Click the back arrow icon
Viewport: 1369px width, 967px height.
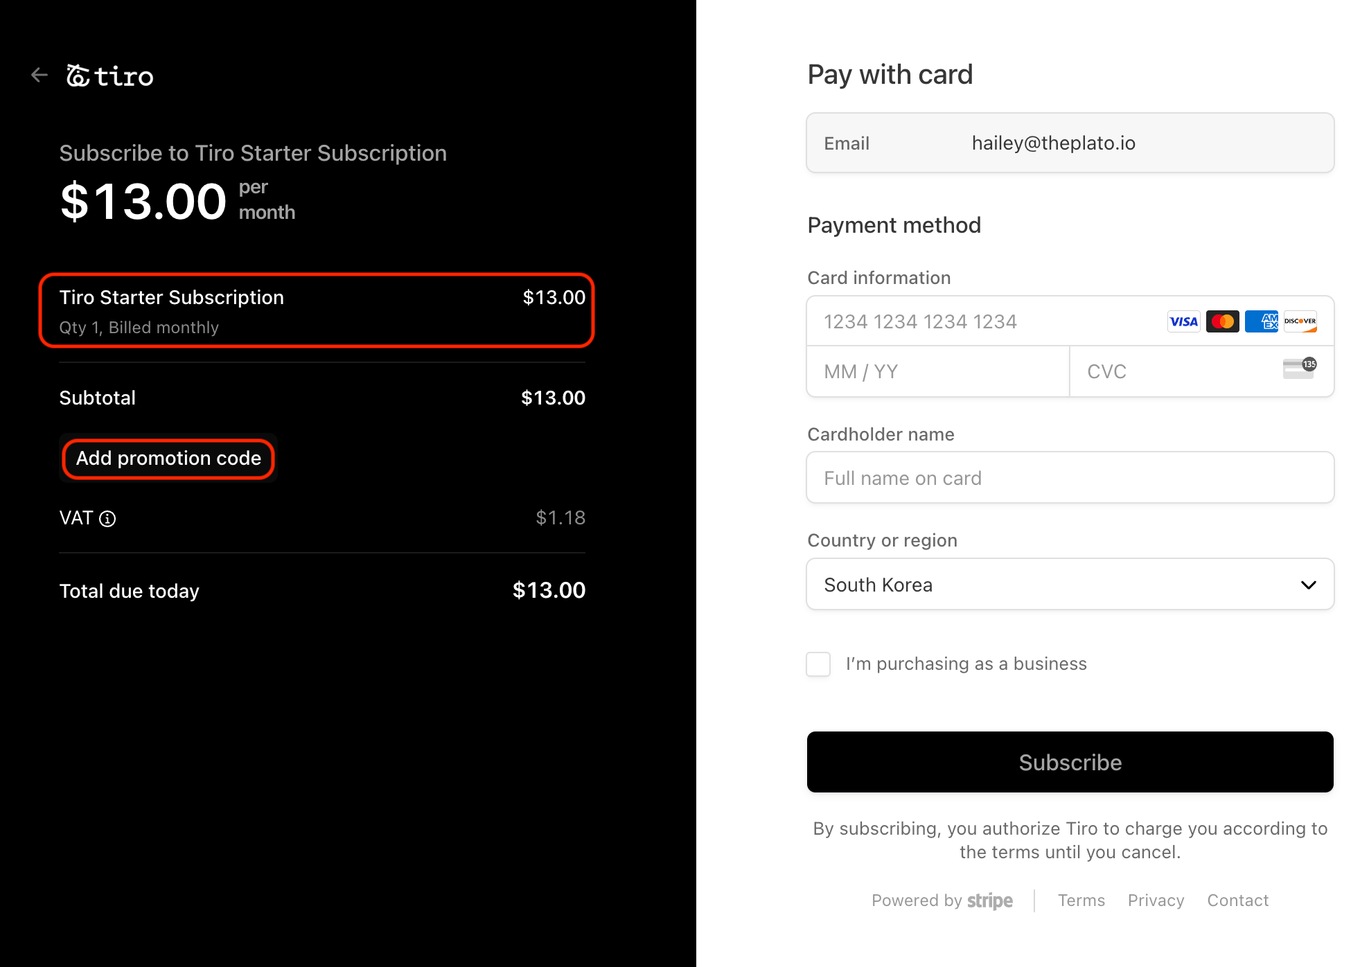(39, 75)
